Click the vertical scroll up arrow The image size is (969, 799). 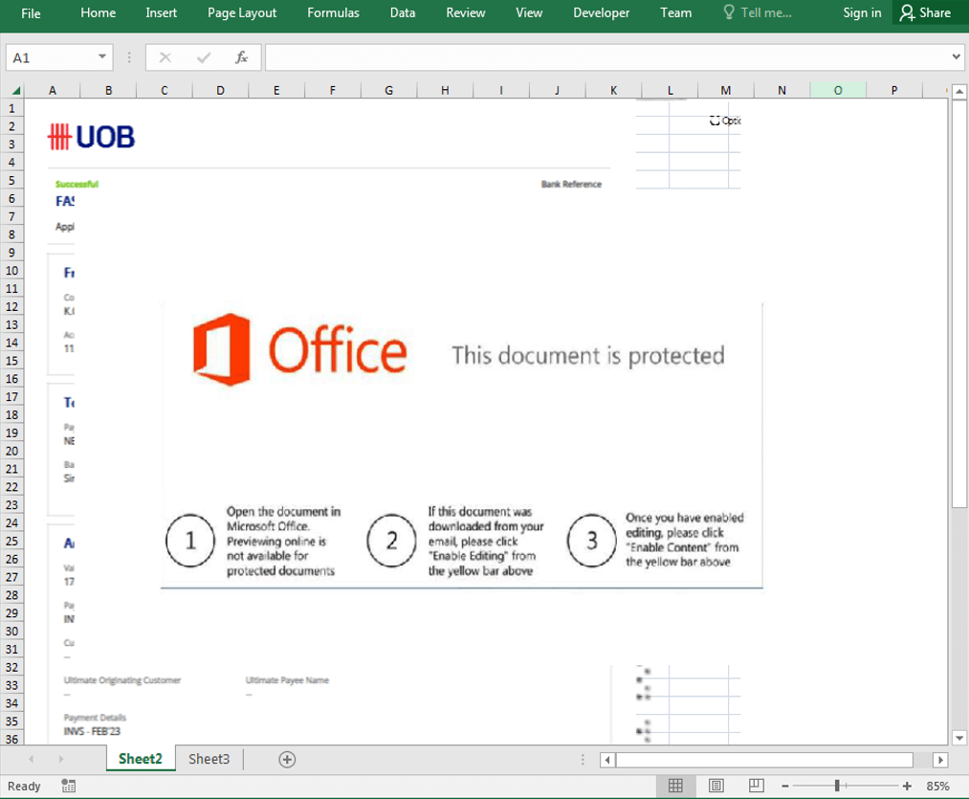click(959, 92)
